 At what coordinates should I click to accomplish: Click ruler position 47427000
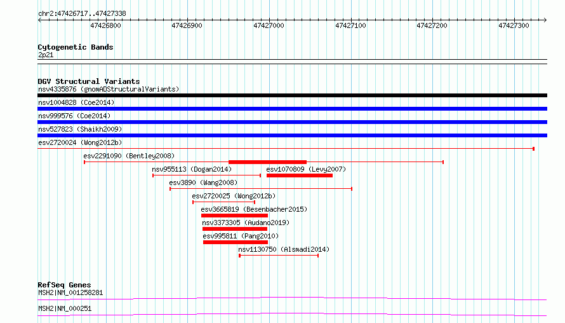pyautogui.click(x=269, y=25)
